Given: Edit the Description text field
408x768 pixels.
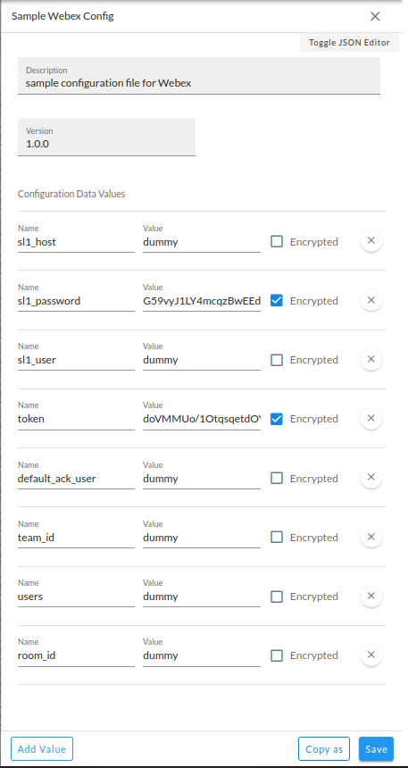Looking at the screenshot, I should click(199, 76).
